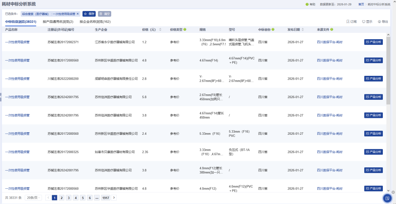Select price value 1.2 cell
396x204 pixels.
(144, 42)
